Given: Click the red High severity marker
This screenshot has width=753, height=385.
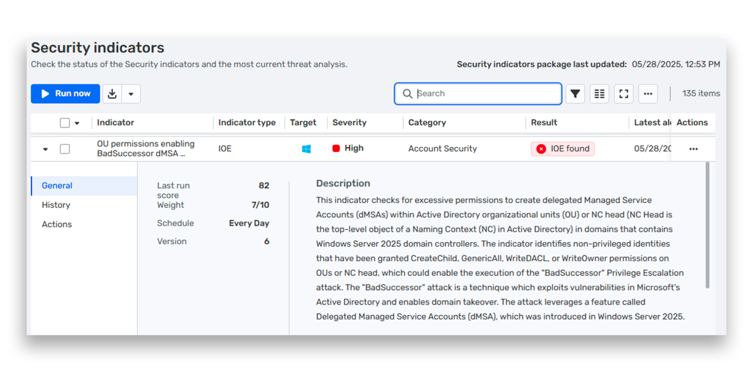Looking at the screenshot, I should 336,148.
